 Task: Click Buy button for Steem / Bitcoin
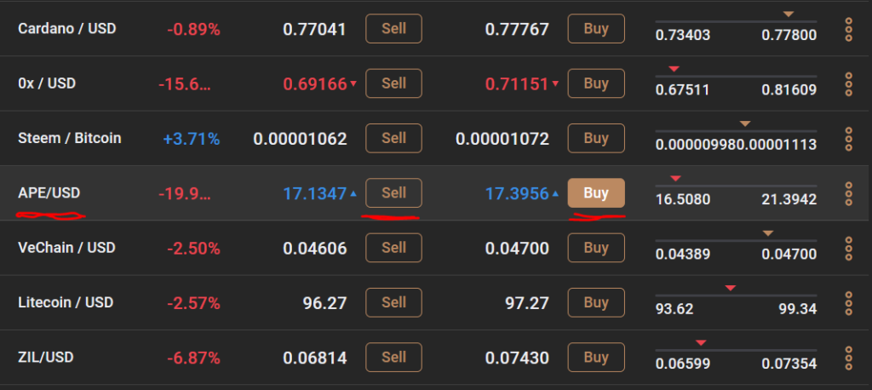click(x=596, y=138)
